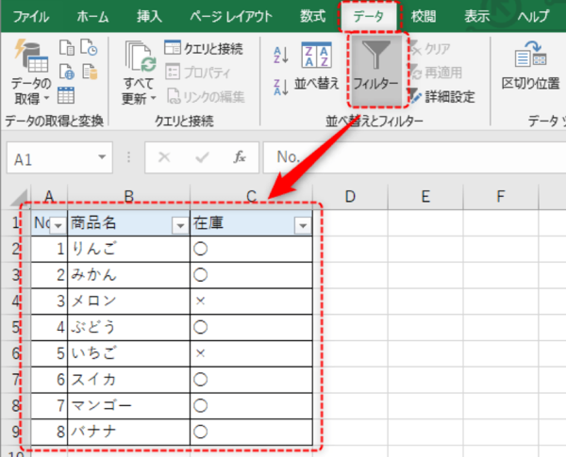
Task: Select the cell containing スイカ
Action: [x=128, y=380]
